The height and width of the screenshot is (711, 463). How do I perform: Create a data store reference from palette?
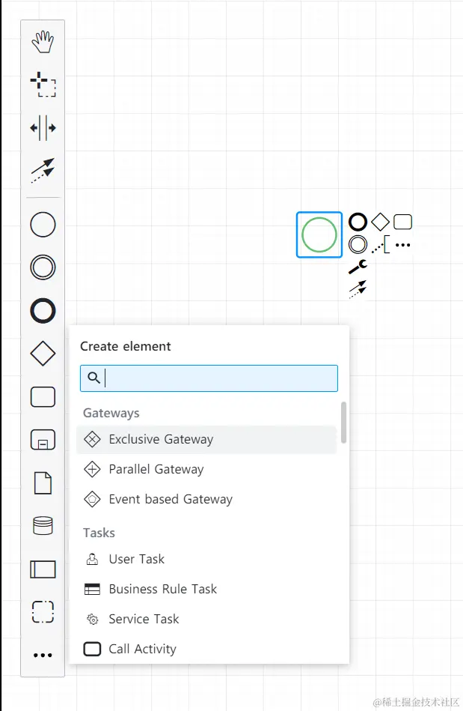click(x=43, y=525)
